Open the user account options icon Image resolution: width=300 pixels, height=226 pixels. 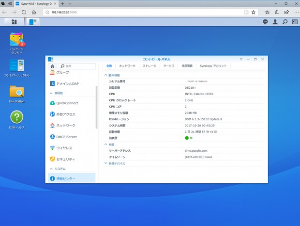(275, 22)
